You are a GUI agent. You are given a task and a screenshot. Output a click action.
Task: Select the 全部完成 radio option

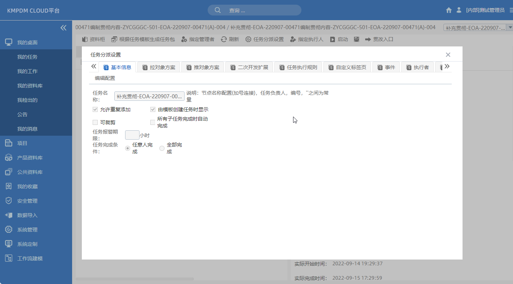coord(162,148)
